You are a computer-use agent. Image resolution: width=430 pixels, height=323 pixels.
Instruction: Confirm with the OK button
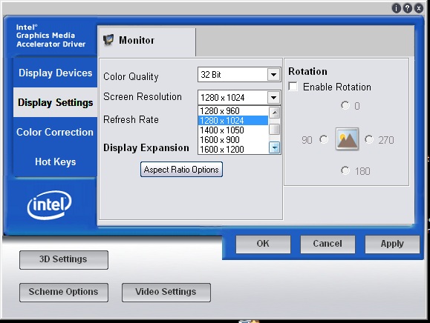click(263, 244)
